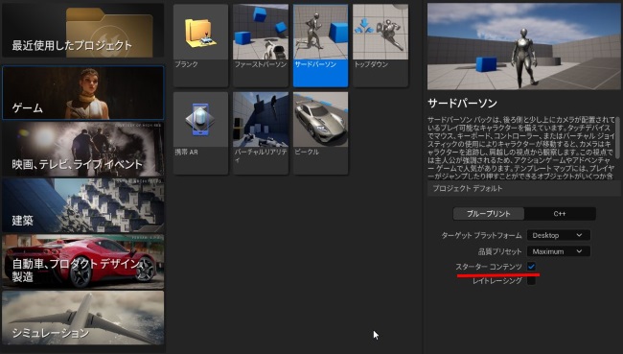This screenshot has height=354, width=623.
Task: Collapse the プロジェクト デフォルト section header
Action: [x=523, y=189]
